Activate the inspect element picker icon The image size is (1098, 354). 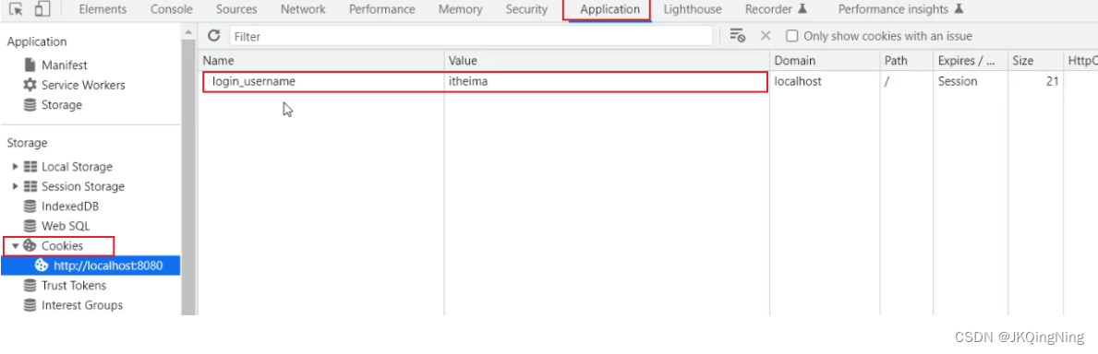point(16,9)
